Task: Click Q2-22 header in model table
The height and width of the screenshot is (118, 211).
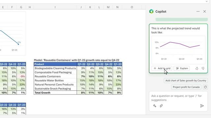Action: (90, 64)
